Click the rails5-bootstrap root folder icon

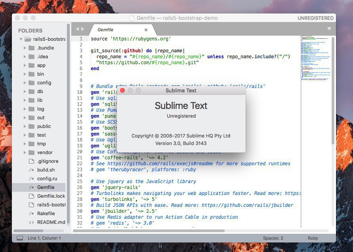[x=28, y=39]
